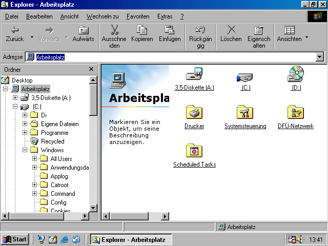The width and height of the screenshot is (328, 246).
Task: Open the Datei menu
Action: pyautogui.click(x=11, y=16)
